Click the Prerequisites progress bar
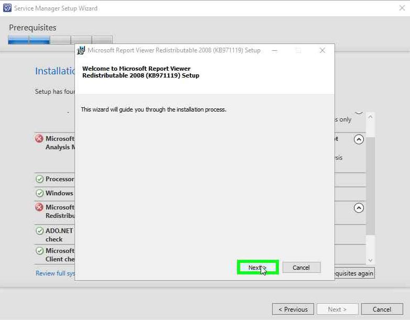The width and height of the screenshot is (410, 320). (60, 40)
